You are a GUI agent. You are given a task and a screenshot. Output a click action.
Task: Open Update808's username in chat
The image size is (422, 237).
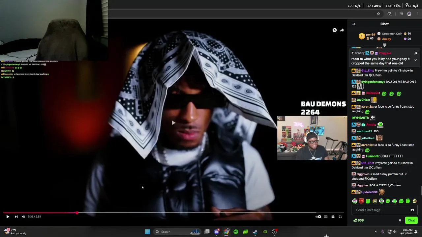click(369, 192)
